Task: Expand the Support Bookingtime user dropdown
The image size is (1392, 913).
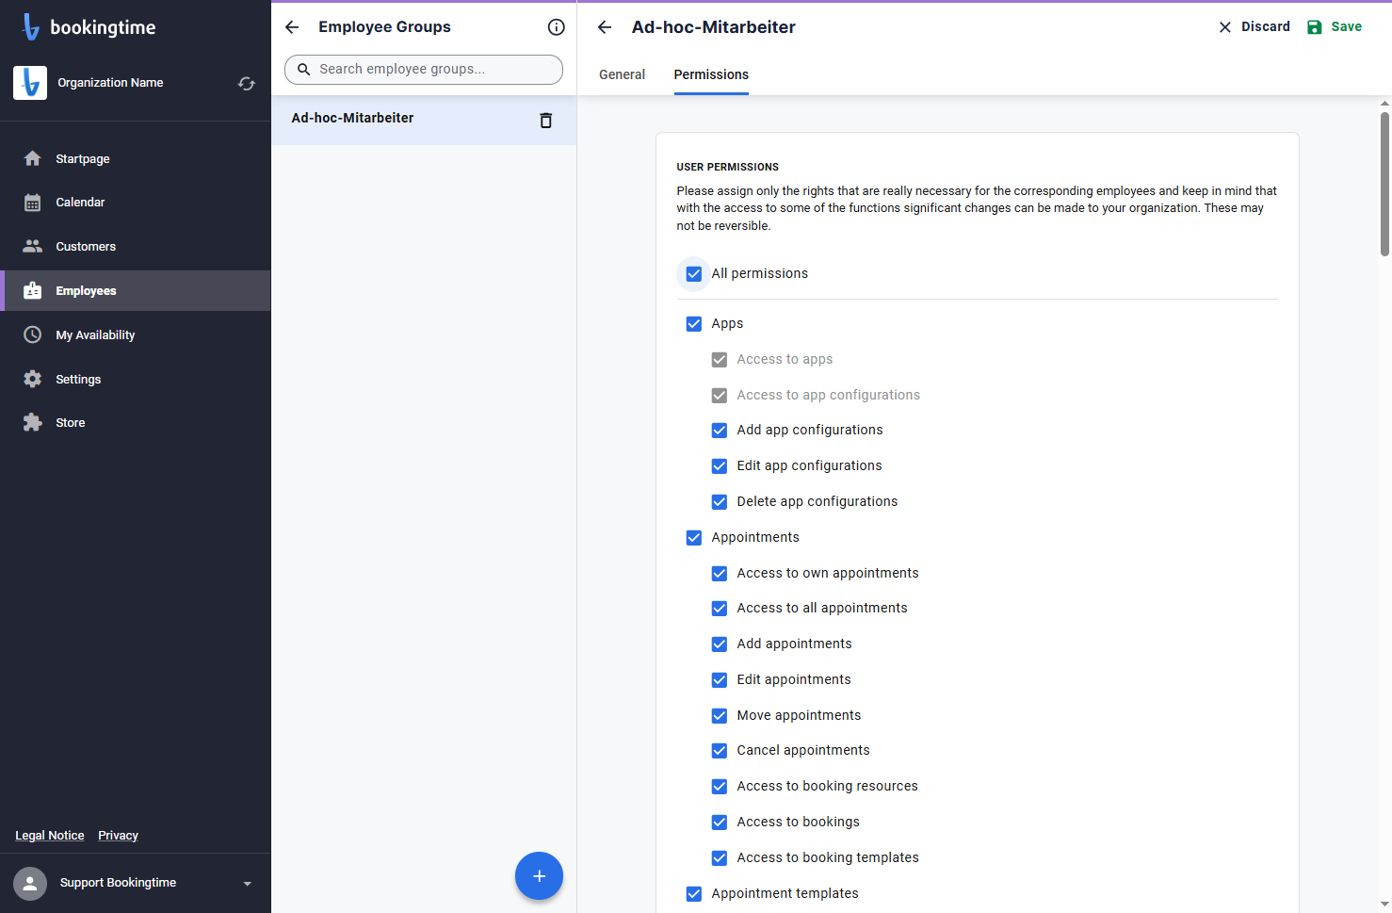Action: pos(248,884)
